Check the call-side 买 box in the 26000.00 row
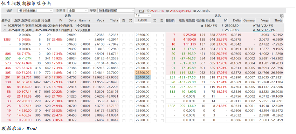 [x=131, y=92]
